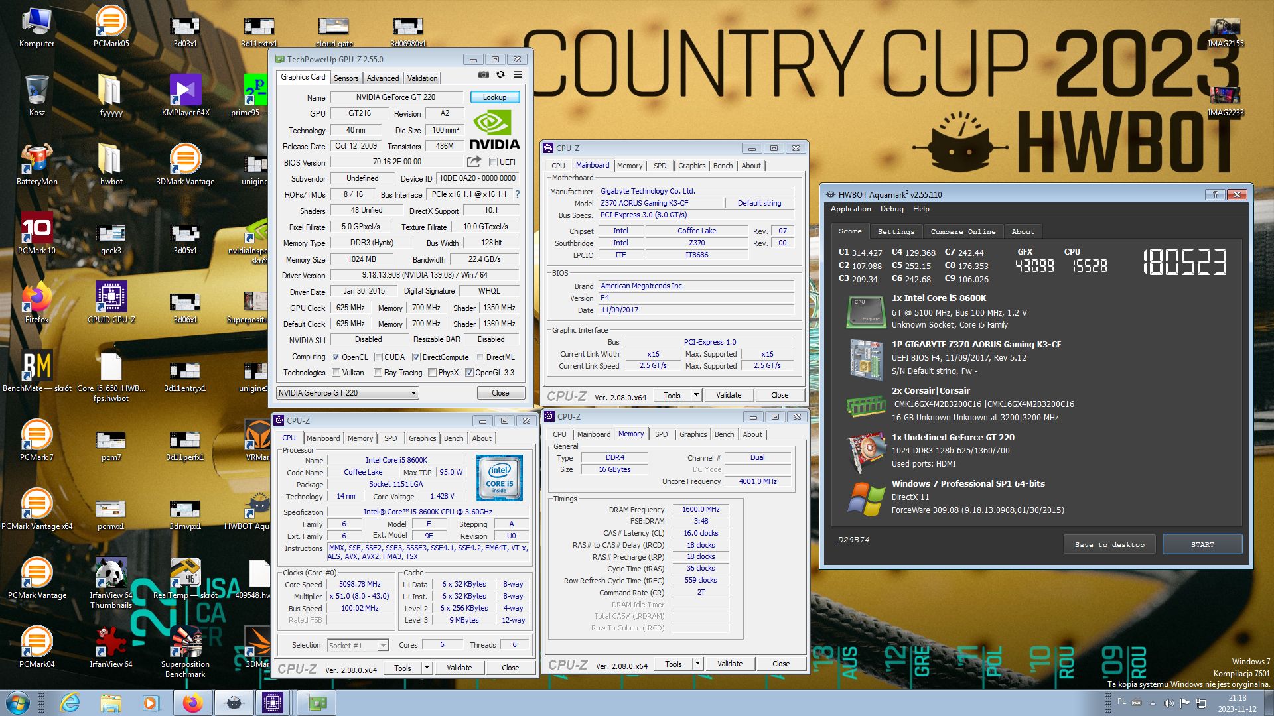1274x716 pixels.
Task: Click the Bus Interface question mark icon
Action: (518, 194)
